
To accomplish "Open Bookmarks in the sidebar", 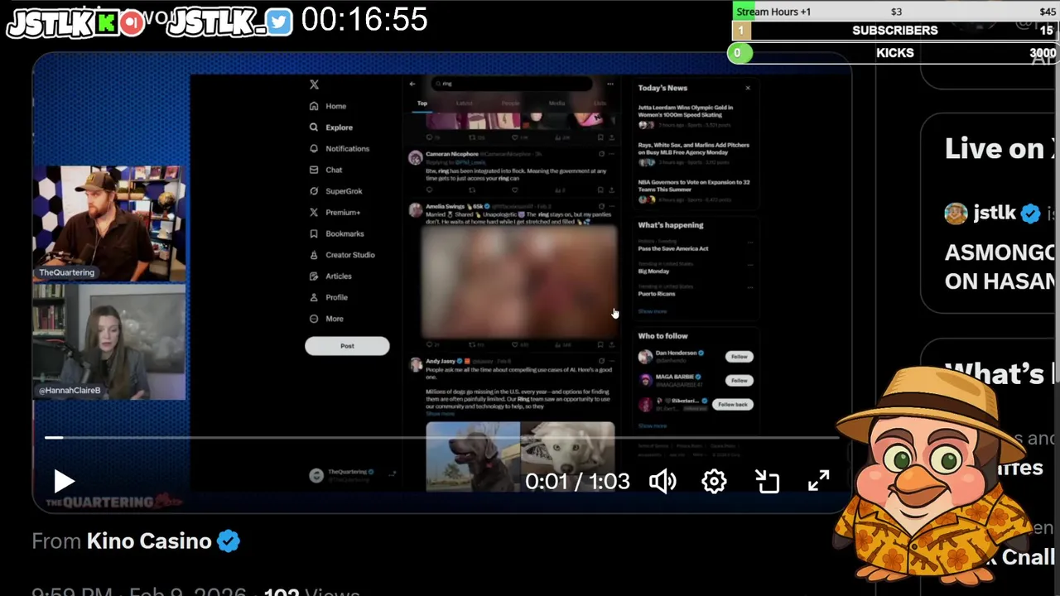I will tap(336, 233).
